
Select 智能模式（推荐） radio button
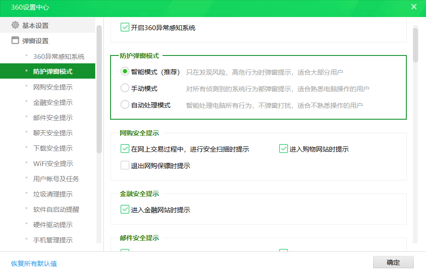click(125, 72)
